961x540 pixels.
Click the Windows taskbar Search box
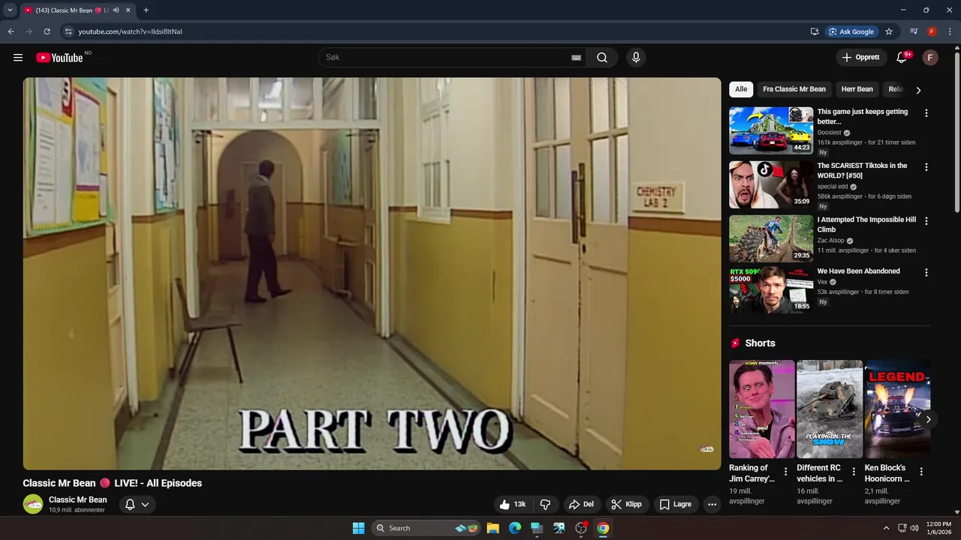(426, 528)
